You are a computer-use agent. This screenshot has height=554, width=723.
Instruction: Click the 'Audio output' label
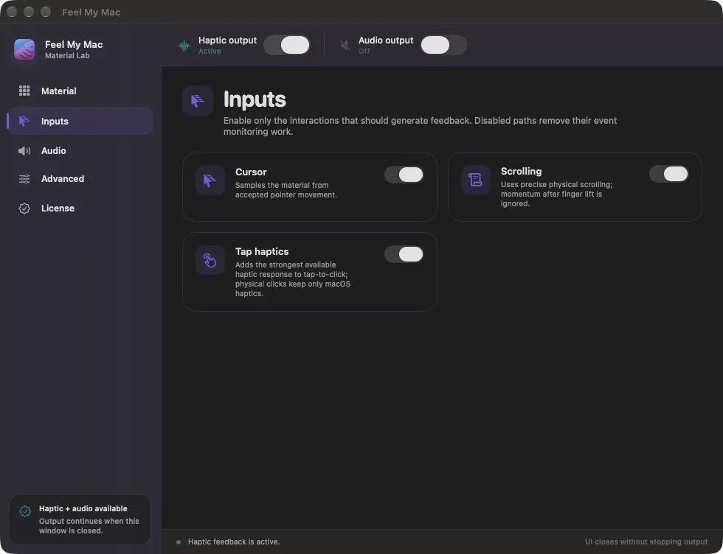[x=386, y=40]
